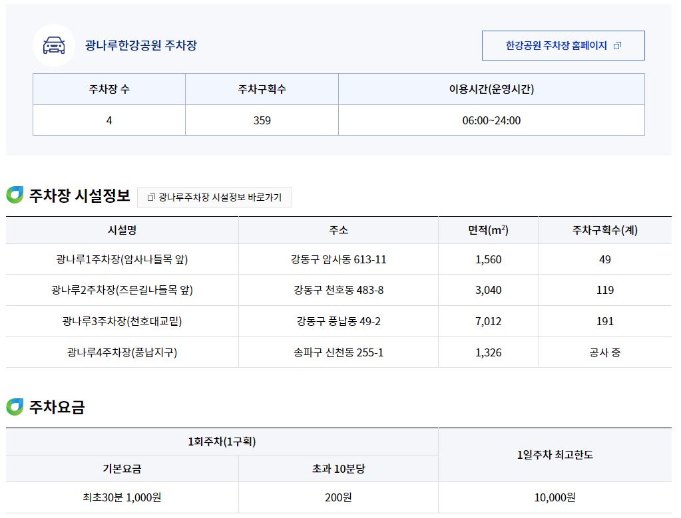Click the bullet icon beside 주차요금 heading

pyautogui.click(x=15, y=406)
